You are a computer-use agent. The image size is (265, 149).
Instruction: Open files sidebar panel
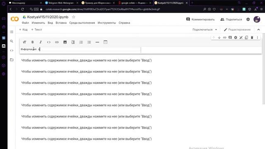12,60
